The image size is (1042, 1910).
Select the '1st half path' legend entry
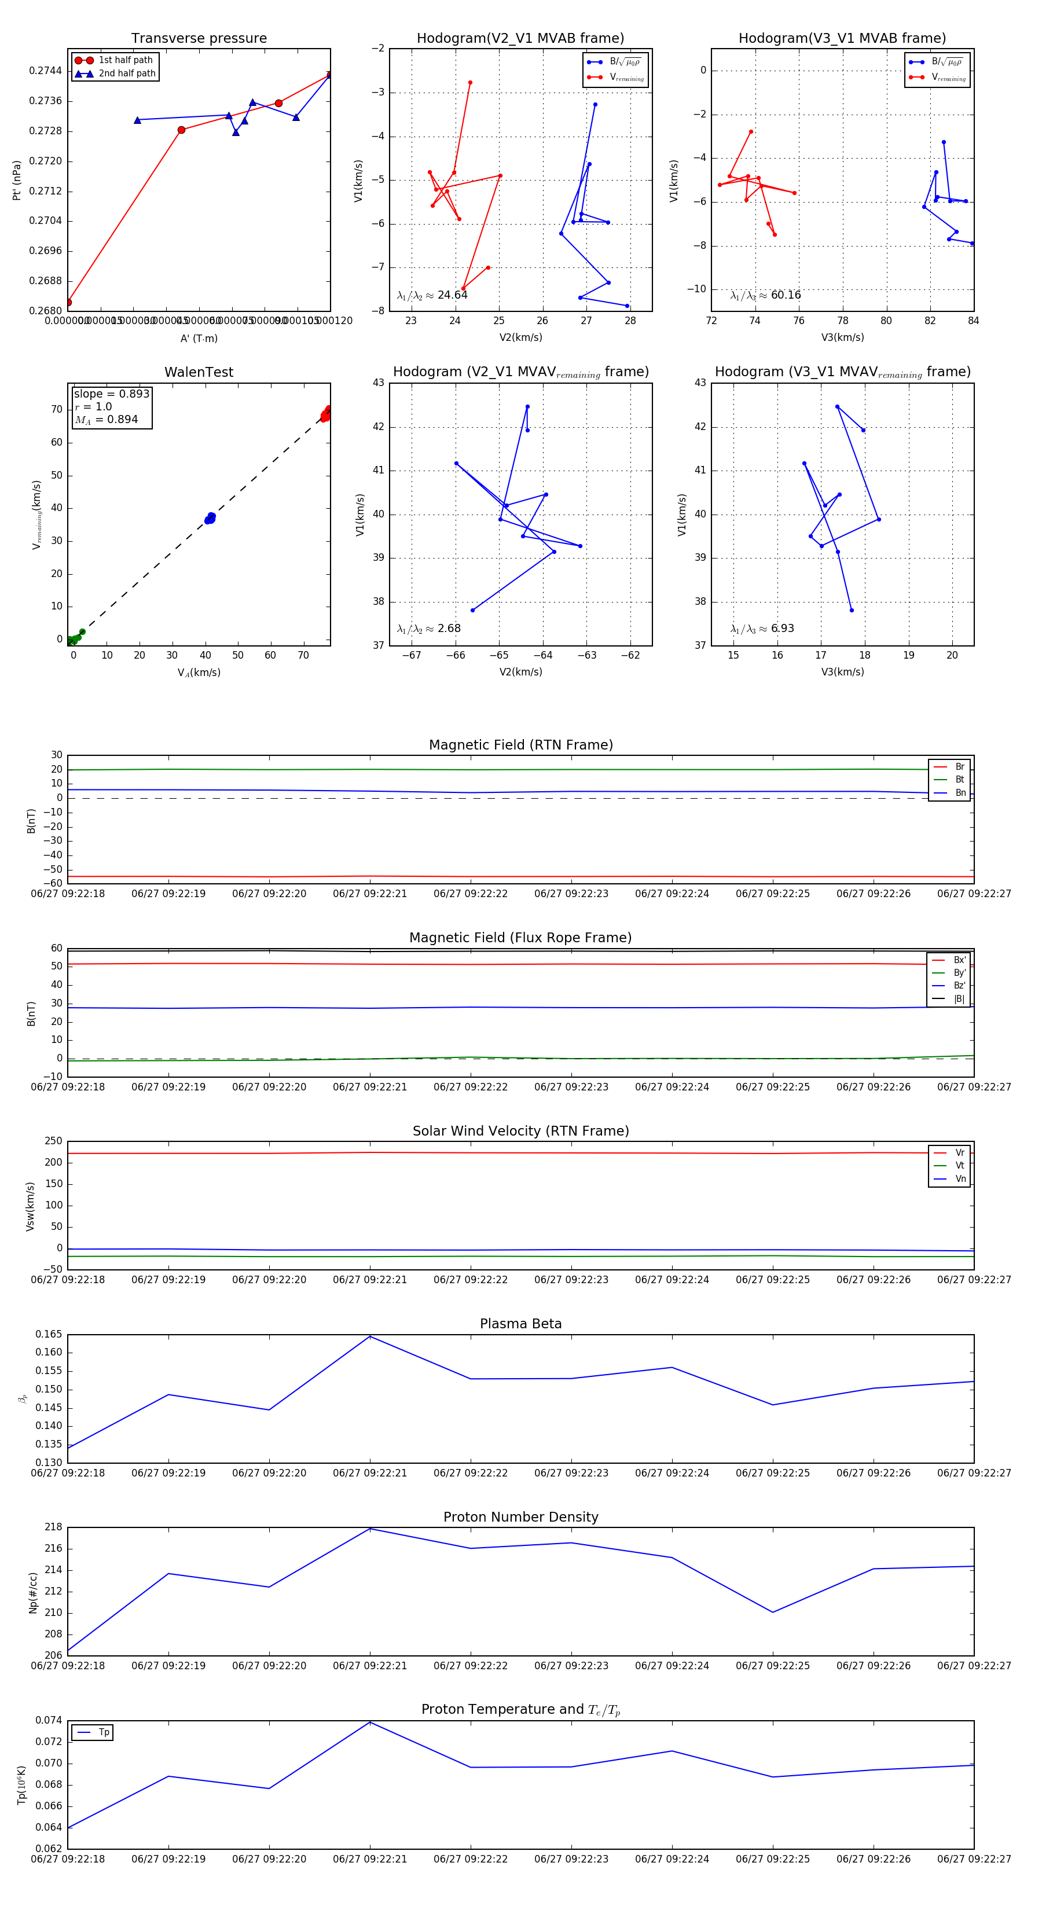[x=114, y=60]
